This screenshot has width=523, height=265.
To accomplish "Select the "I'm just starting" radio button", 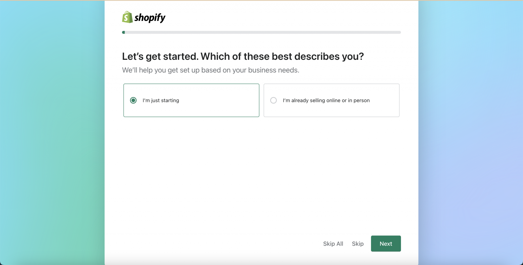I will (x=133, y=100).
